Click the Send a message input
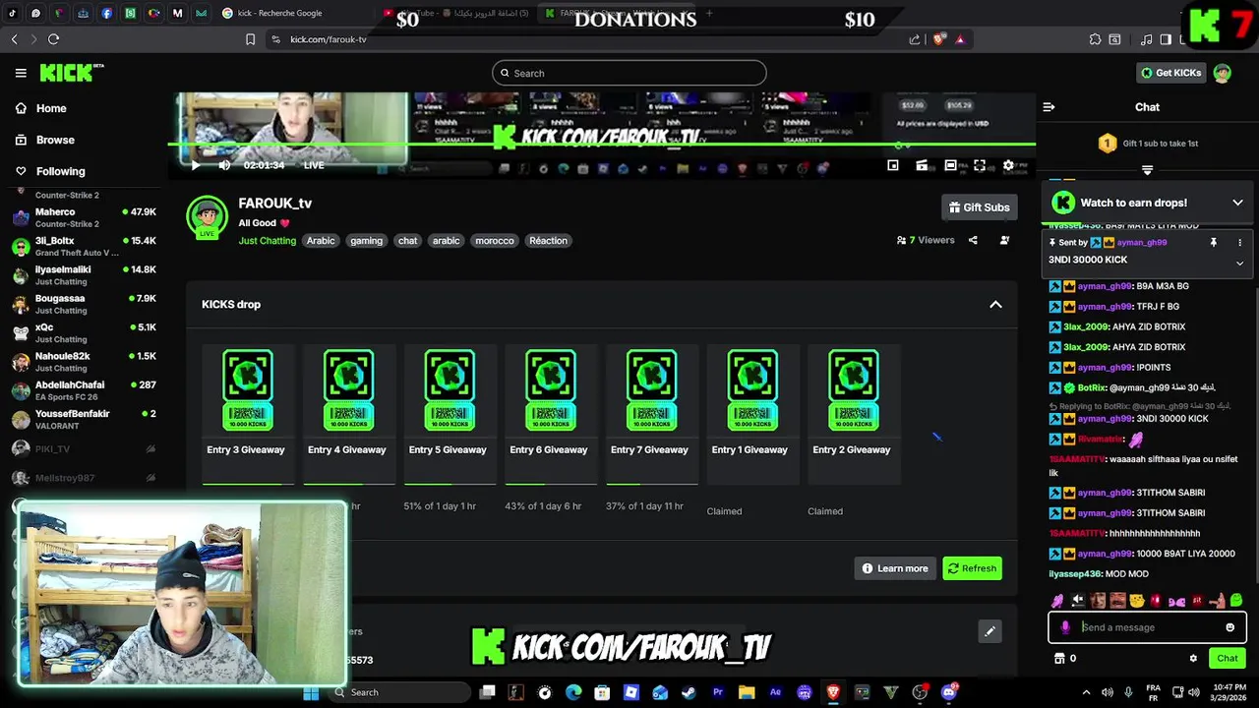The image size is (1259, 708). (x=1146, y=627)
